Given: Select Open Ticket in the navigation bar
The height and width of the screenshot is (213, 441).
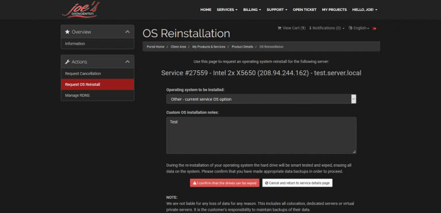Looking at the screenshot, I should pos(304,10).
